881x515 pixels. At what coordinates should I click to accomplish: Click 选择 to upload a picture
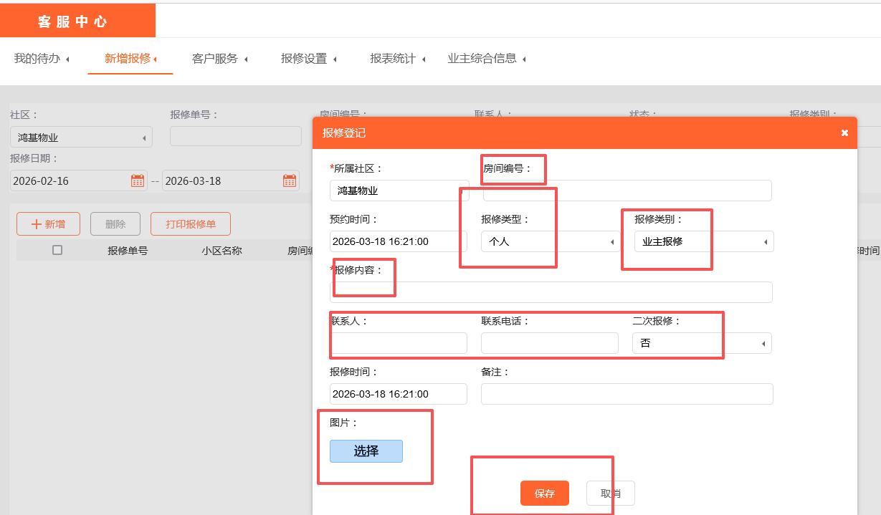tap(366, 451)
